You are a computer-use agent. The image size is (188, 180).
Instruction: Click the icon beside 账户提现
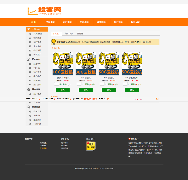[30, 85]
